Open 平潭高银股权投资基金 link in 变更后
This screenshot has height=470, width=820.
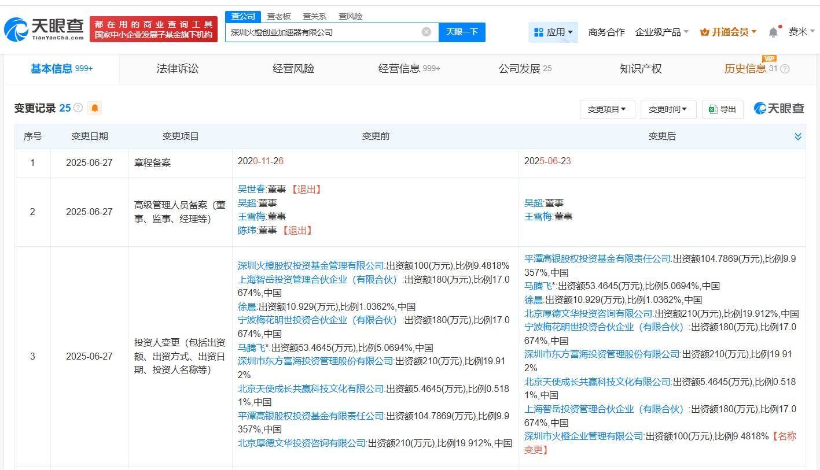pos(598,258)
